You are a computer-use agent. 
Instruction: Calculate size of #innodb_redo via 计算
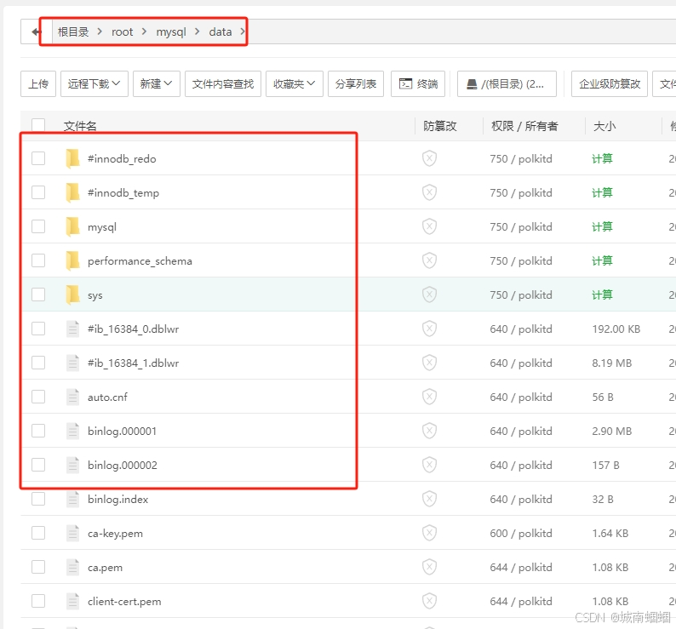[x=602, y=158]
